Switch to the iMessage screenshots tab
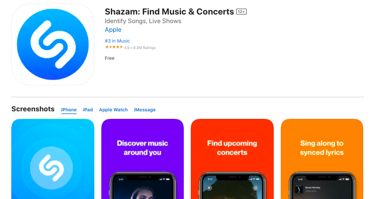The height and width of the screenshot is (199, 374). click(x=145, y=110)
